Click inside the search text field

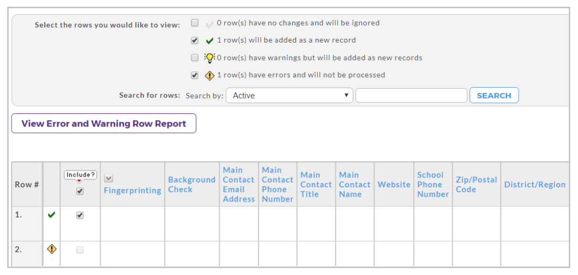pyautogui.click(x=411, y=96)
